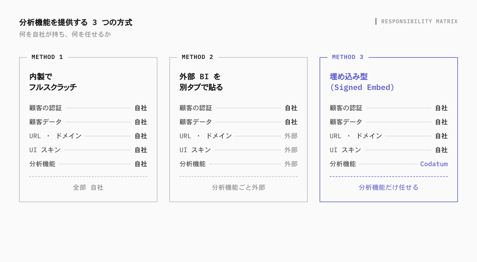Click UI スキン in the Method 3 card
The height and width of the screenshot is (262, 477).
346,150
